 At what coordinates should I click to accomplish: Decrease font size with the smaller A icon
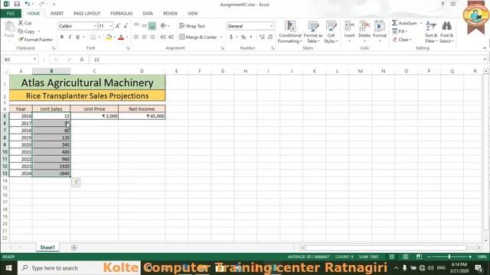[x=126, y=26]
